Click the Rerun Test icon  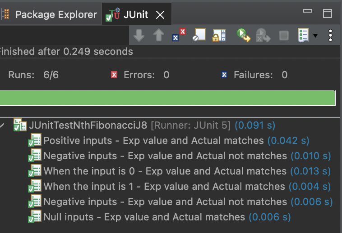pyautogui.click(x=244, y=35)
